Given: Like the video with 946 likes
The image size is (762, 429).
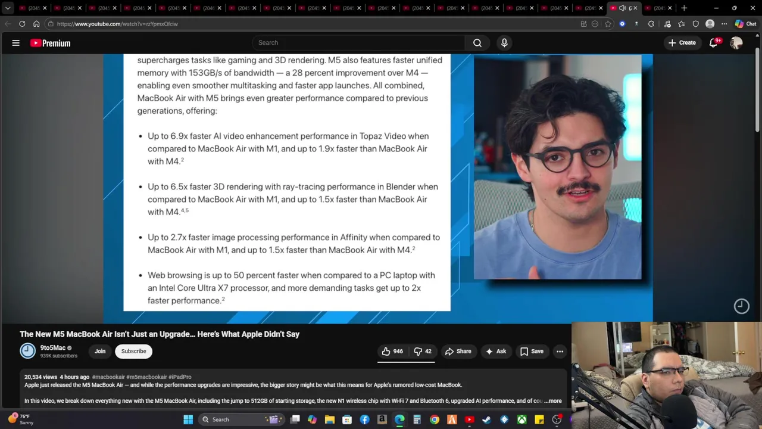Looking at the screenshot, I should [392, 352].
